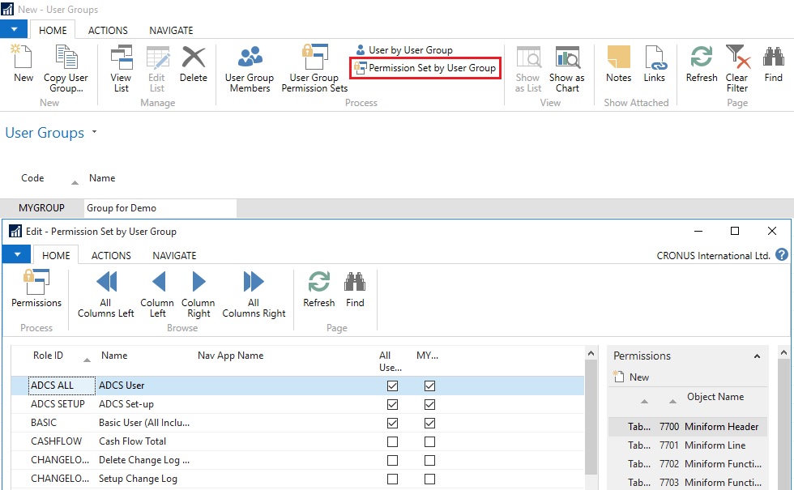Select the MYGROUP row in the list
Viewport: 794px width, 490px height.
[x=41, y=208]
